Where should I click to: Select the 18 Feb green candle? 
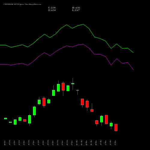click(x=39, y=102)
